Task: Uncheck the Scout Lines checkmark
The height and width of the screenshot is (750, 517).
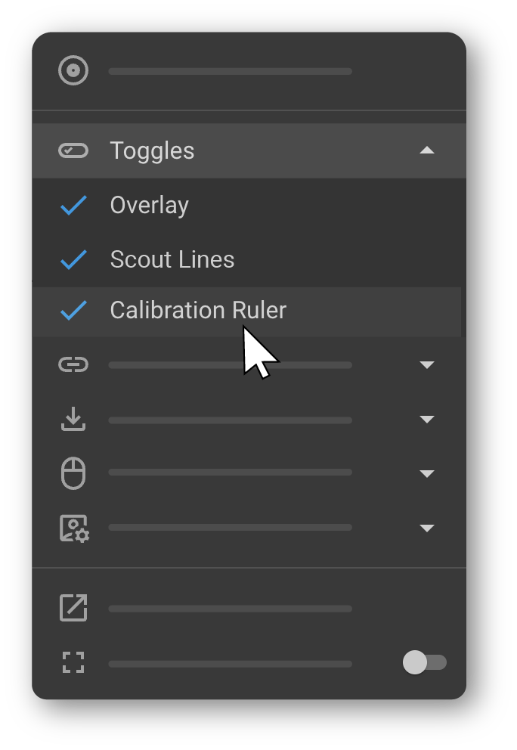Action: 73,259
